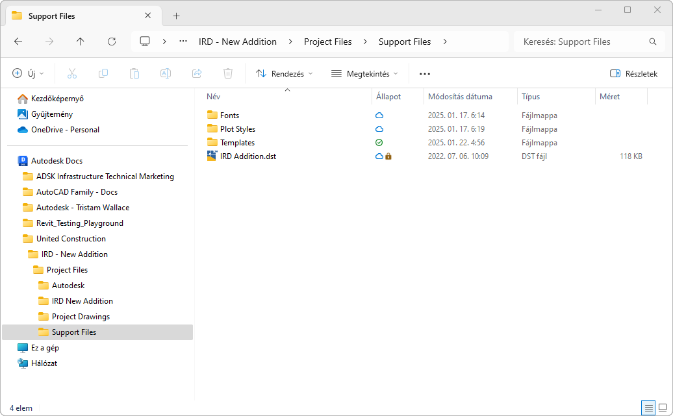Image resolution: width=673 pixels, height=416 pixels.
Task: Click the Delete trash icon
Action: tap(228, 73)
